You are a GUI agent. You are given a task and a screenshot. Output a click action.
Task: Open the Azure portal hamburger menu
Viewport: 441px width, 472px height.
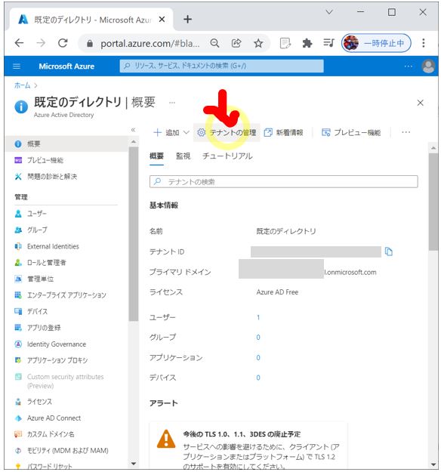(17, 66)
